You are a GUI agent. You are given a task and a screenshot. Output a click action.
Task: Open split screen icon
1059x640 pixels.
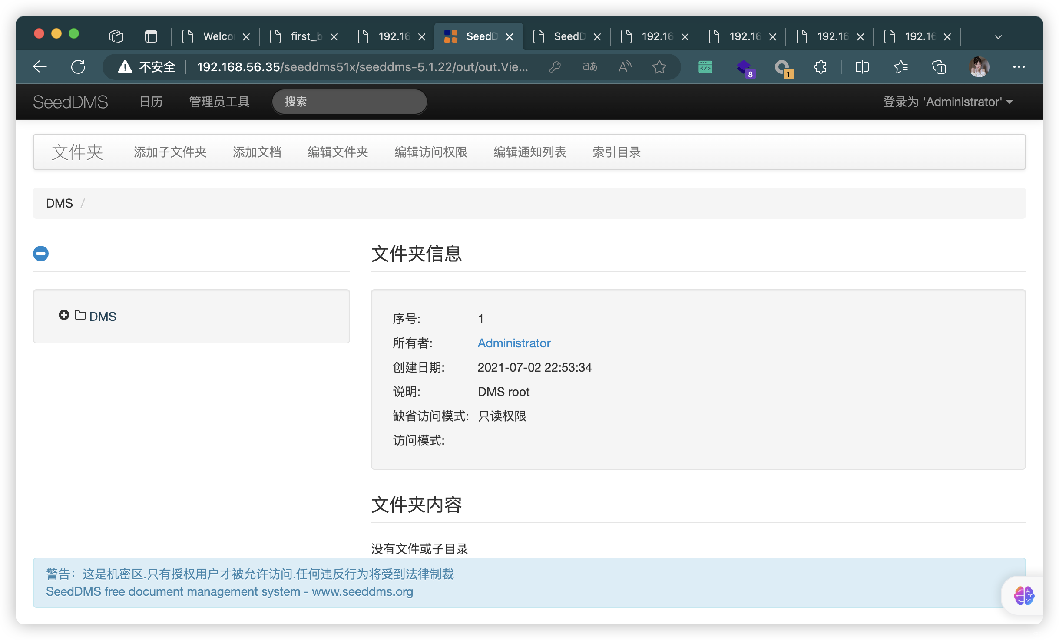862,67
